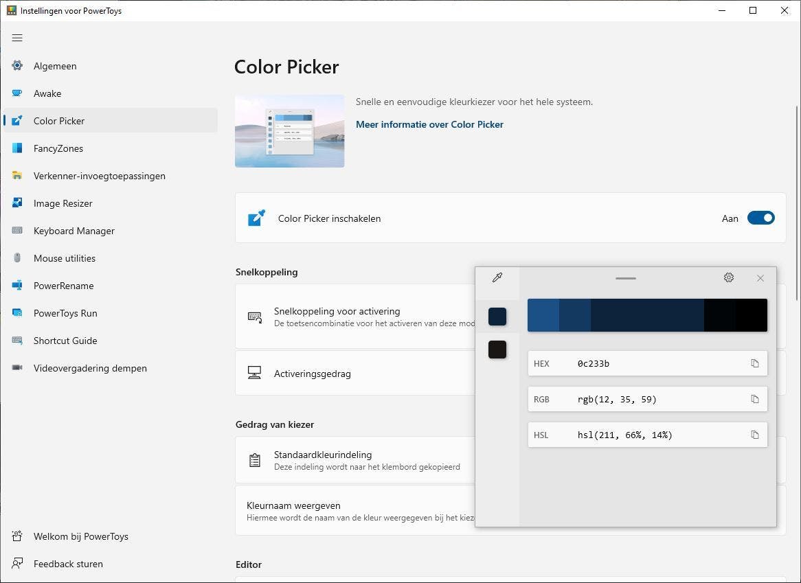Close the color picker editor popup

pyautogui.click(x=760, y=278)
